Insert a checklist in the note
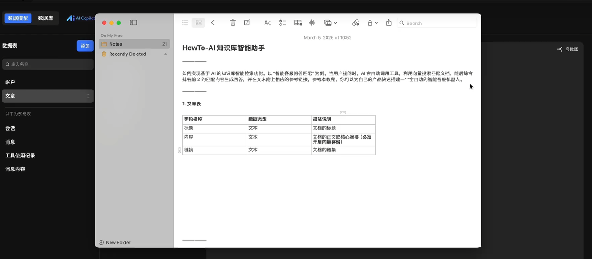The height and width of the screenshot is (259, 592). (x=283, y=23)
